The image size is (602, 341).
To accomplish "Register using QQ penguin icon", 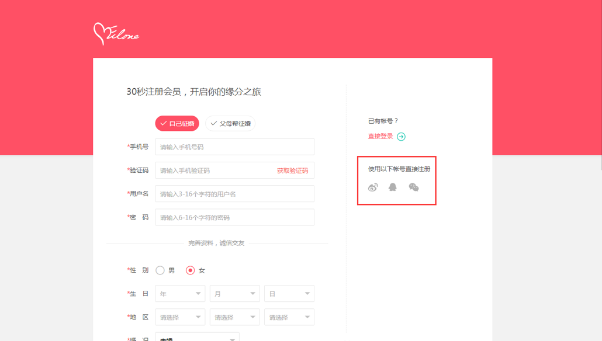I will [x=392, y=187].
